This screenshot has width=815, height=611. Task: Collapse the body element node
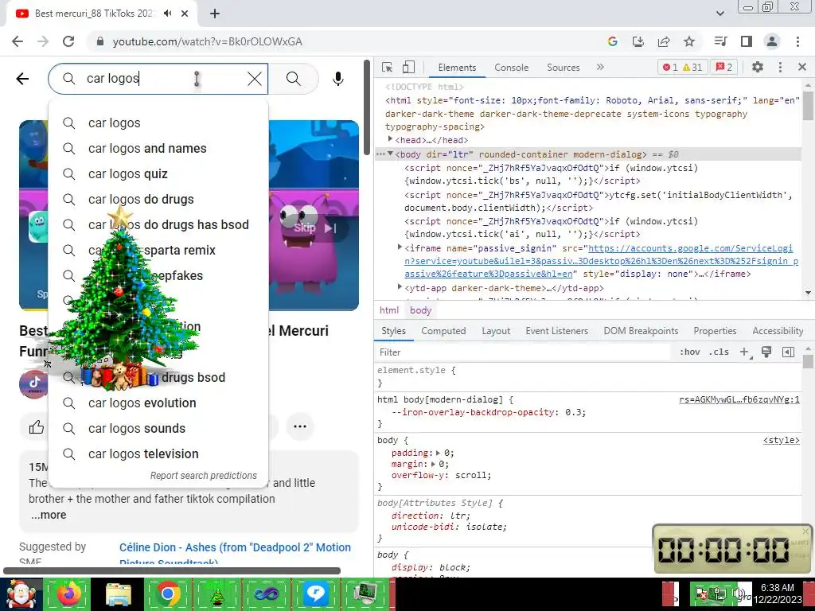click(390, 154)
